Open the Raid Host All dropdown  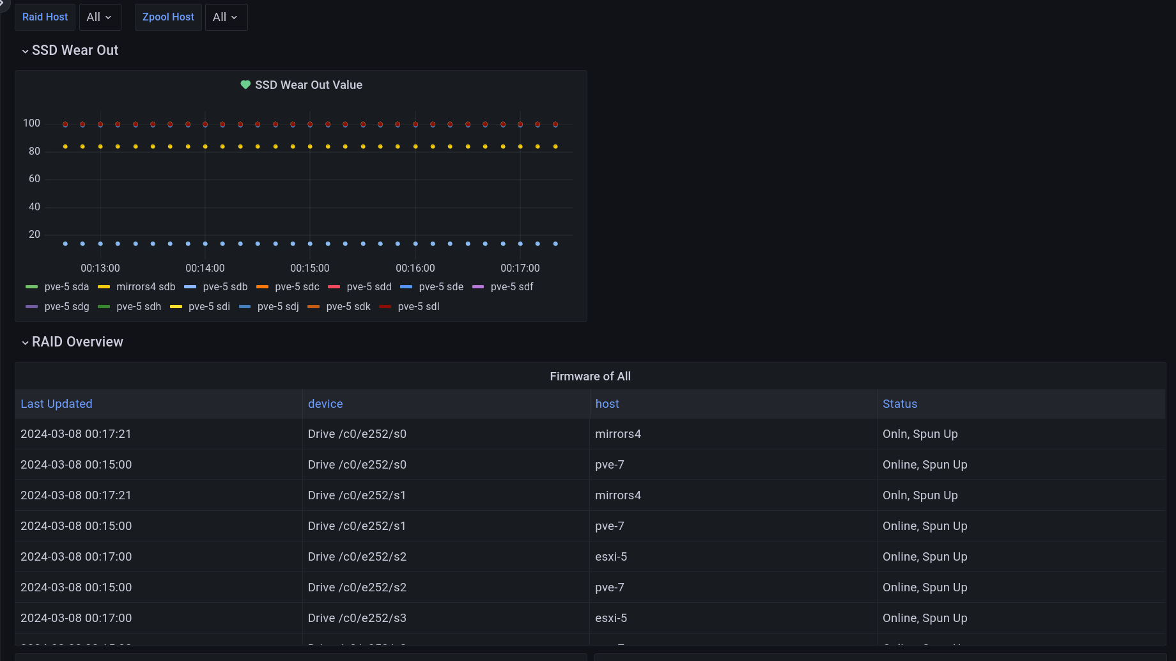pos(99,17)
